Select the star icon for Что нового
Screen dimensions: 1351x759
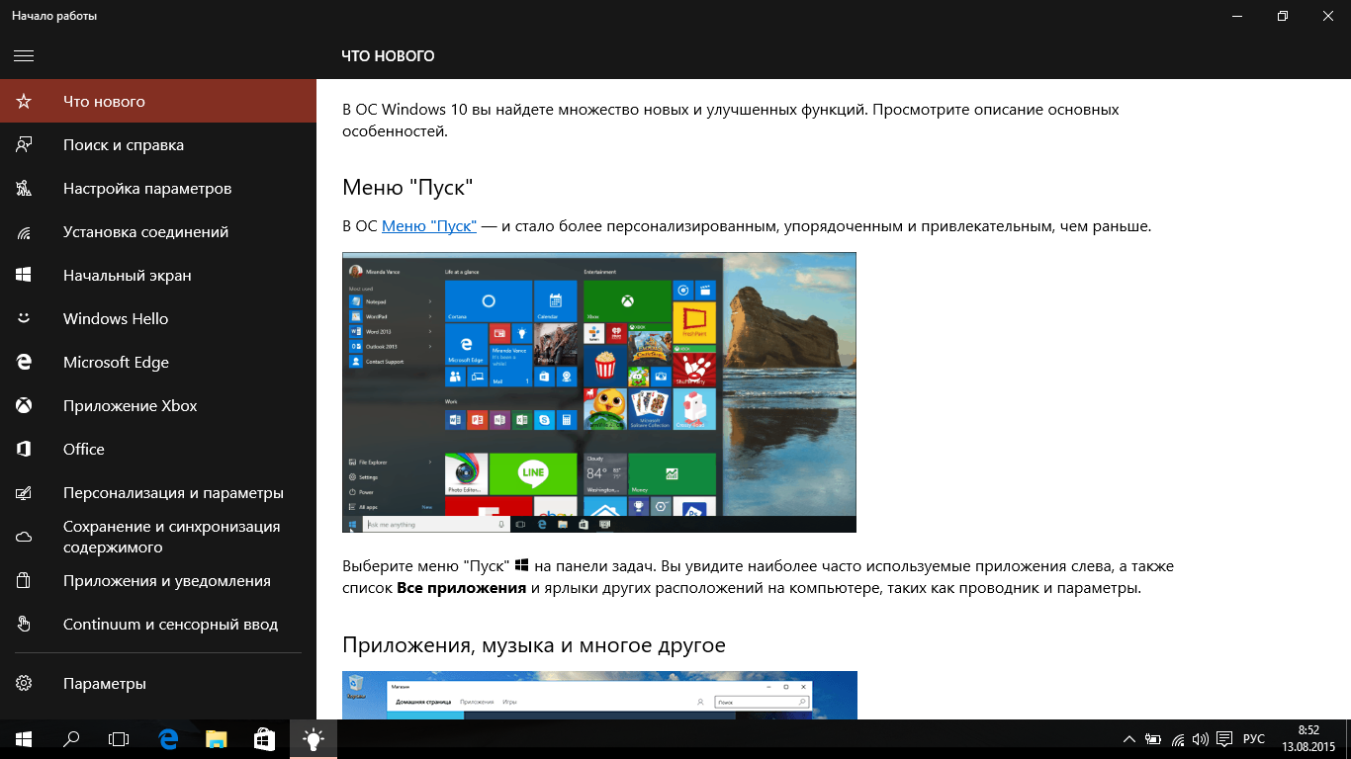pyautogui.click(x=24, y=102)
